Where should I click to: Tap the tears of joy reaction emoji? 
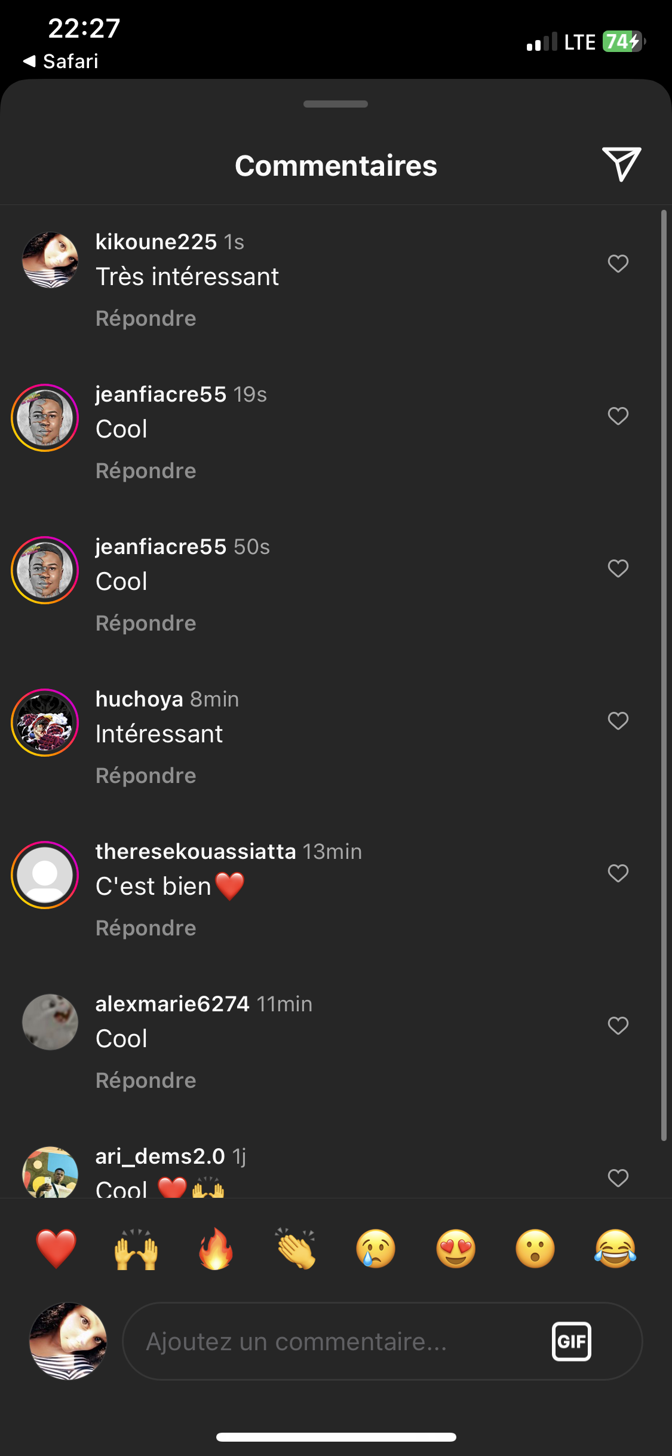(x=615, y=1249)
